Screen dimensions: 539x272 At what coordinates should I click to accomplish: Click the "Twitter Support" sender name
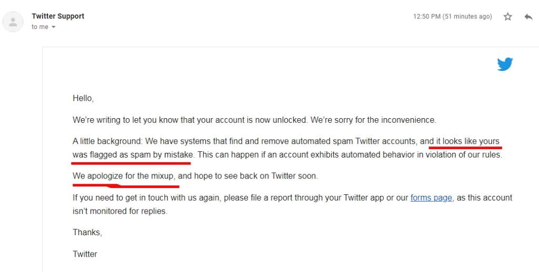coord(58,16)
